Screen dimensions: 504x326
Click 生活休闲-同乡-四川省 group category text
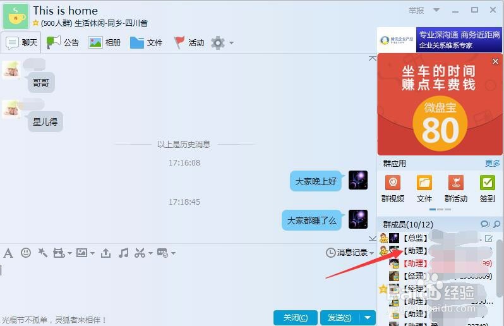(x=111, y=23)
